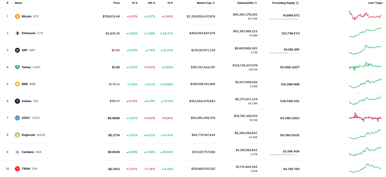
Task: Click Bitcoin 7d change 2.66%
Action: pos(168,16)
